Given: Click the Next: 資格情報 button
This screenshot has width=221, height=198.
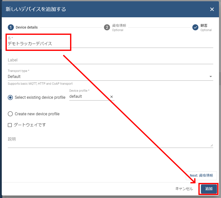Looking at the screenshot, I should pyautogui.click(x=201, y=175).
